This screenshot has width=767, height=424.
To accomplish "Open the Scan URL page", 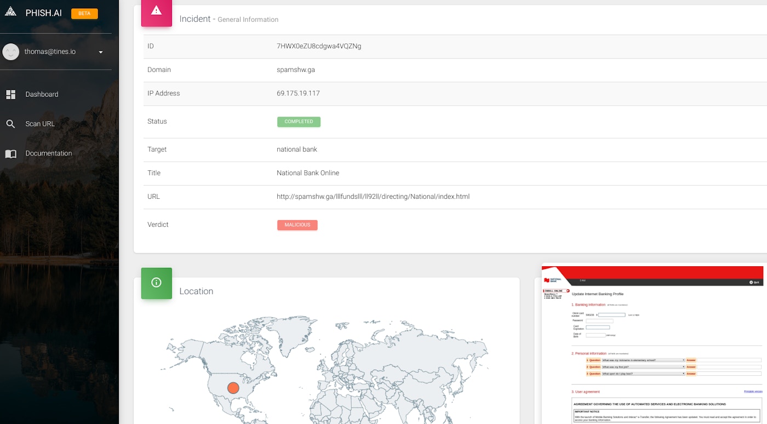I will (x=40, y=124).
